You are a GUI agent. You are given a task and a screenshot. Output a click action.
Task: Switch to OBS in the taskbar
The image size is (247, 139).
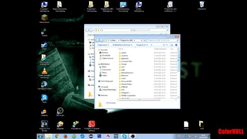(133, 136)
